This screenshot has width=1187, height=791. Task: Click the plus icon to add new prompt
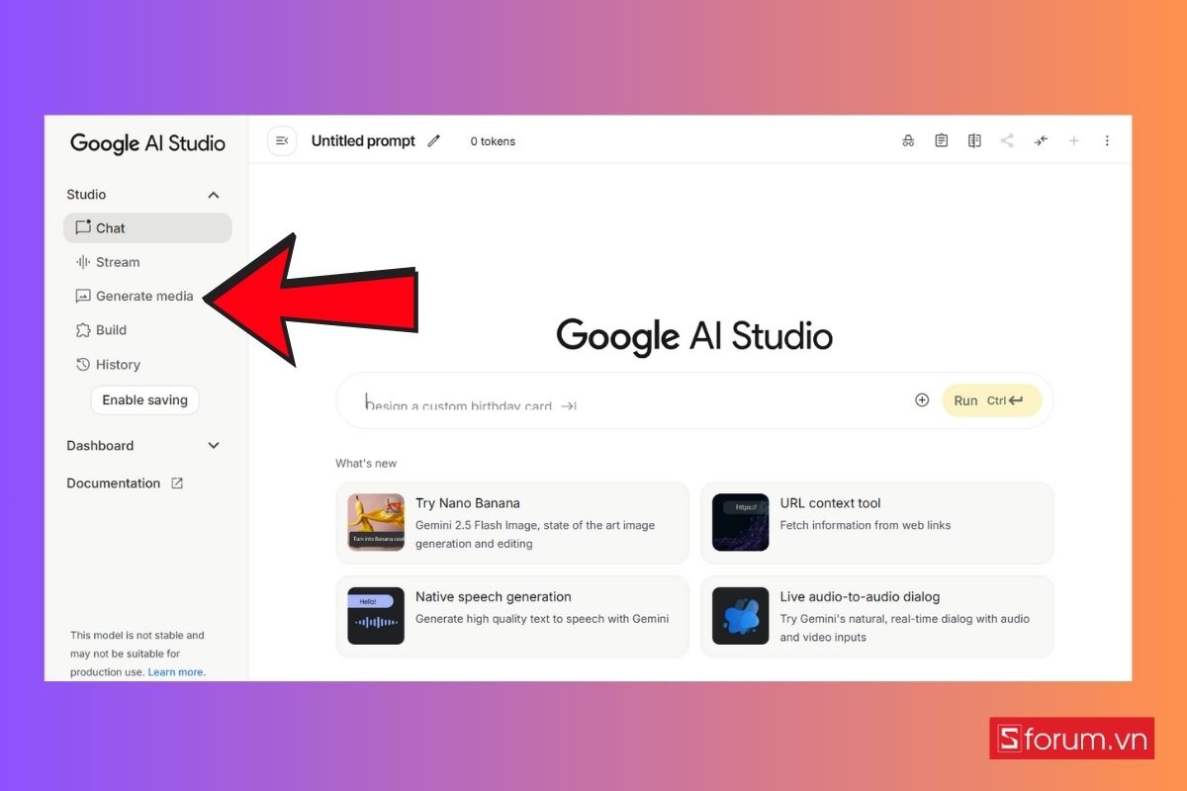click(1074, 140)
